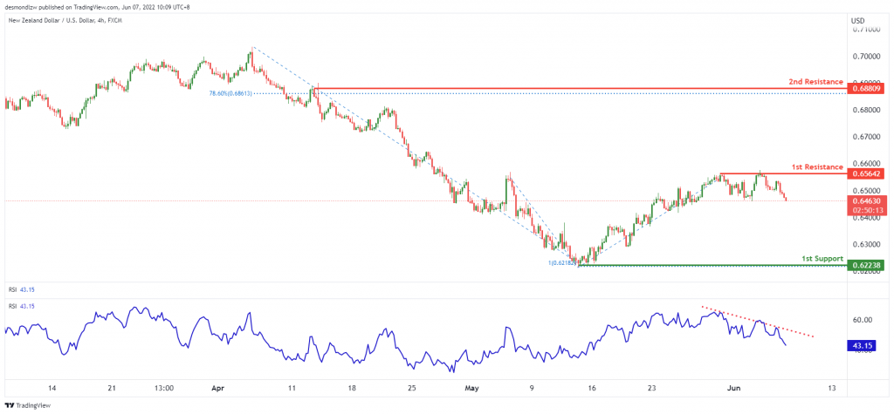Click the May date on the time axis
Screen dimensions: 894x414
click(x=471, y=389)
